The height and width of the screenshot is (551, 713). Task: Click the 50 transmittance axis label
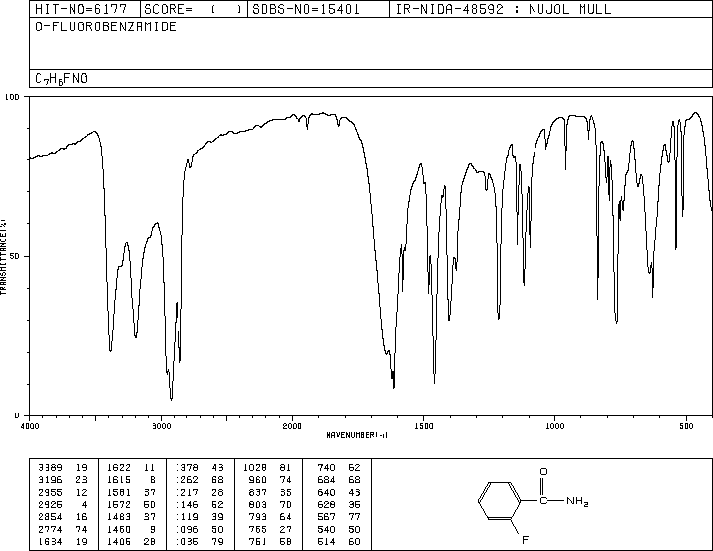tap(15, 256)
